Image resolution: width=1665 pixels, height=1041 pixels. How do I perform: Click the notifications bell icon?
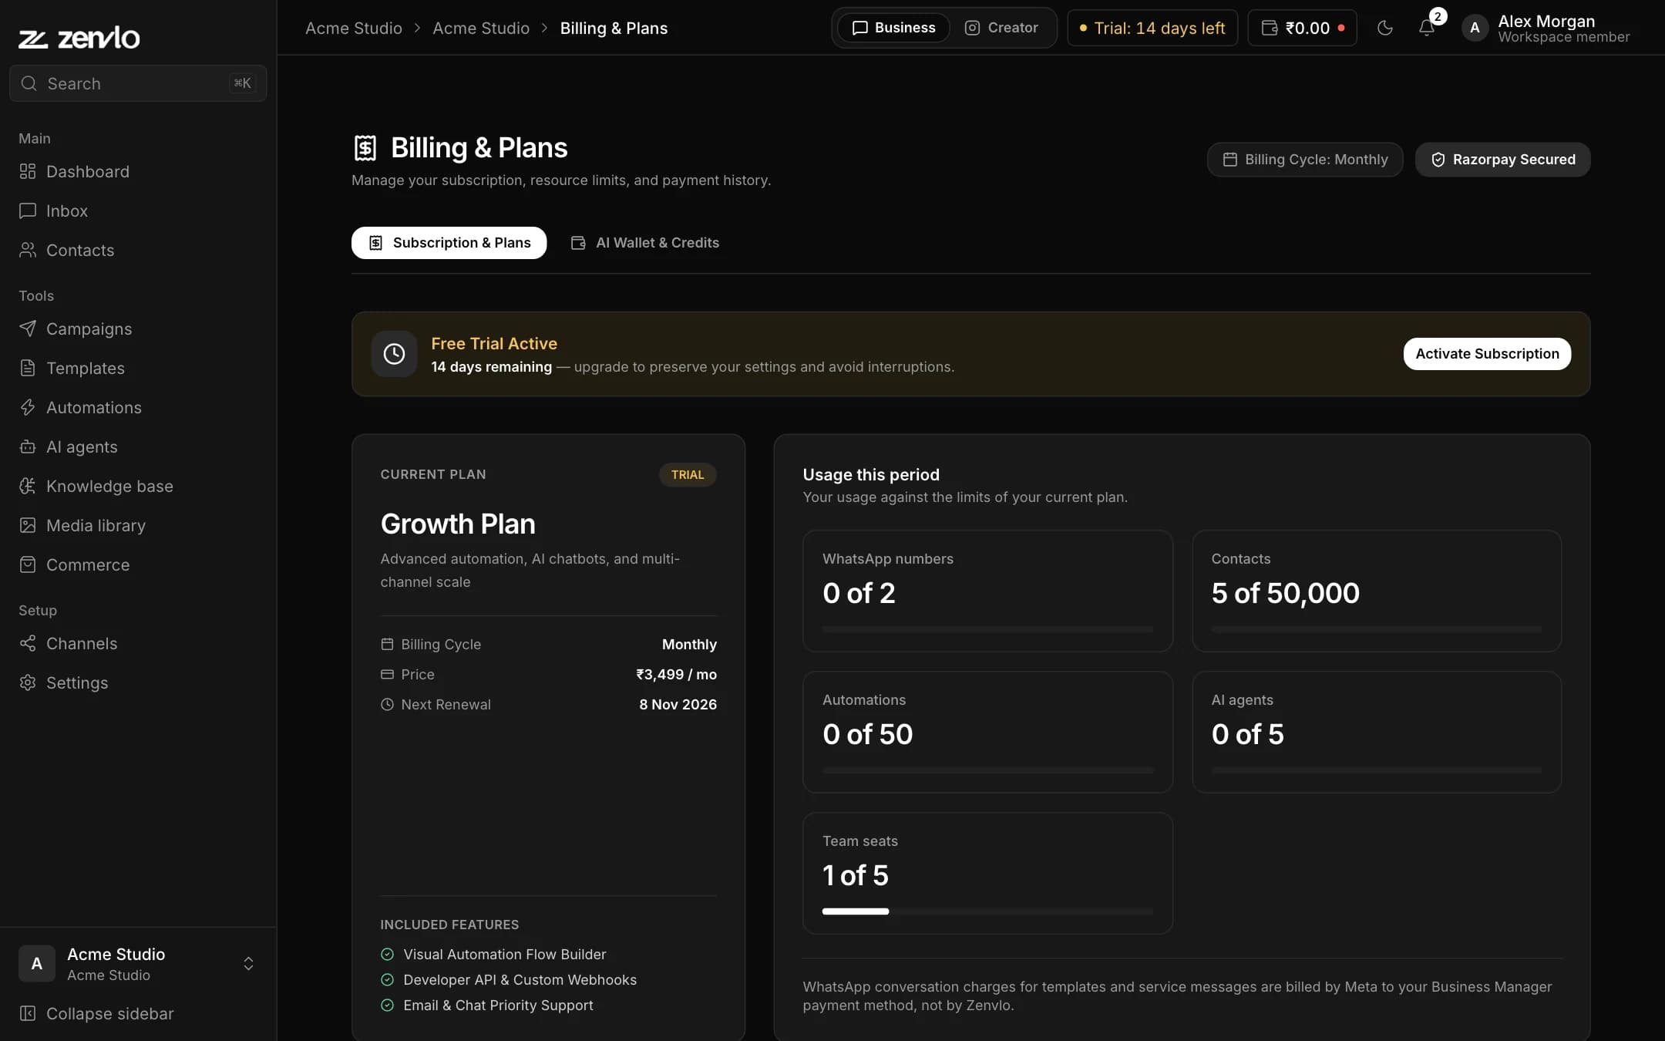pyautogui.click(x=1426, y=28)
